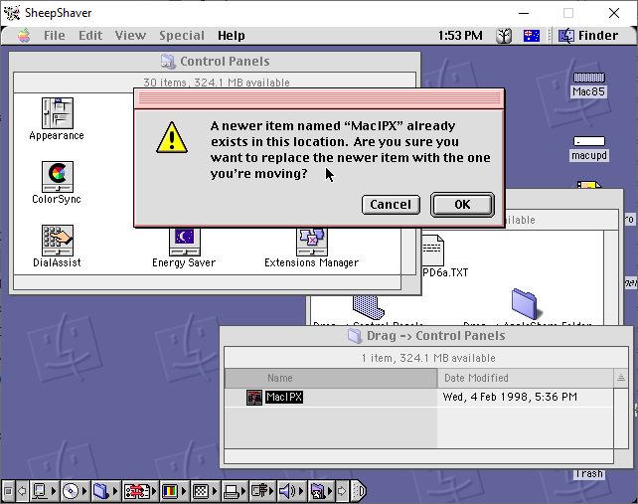The height and width of the screenshot is (504, 638).
Task: Select the MacIPX file icon in list
Action: [x=254, y=398]
